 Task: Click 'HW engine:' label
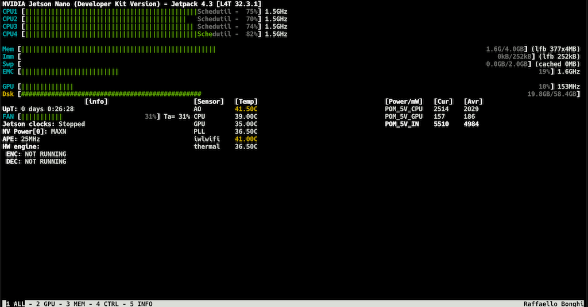pyautogui.click(x=21, y=146)
